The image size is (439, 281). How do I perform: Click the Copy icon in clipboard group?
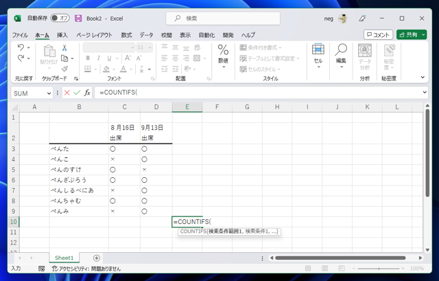click(64, 58)
